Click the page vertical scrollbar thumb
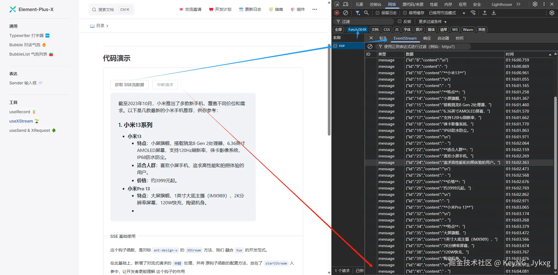This screenshot has height=275, width=558. tap(329, 90)
